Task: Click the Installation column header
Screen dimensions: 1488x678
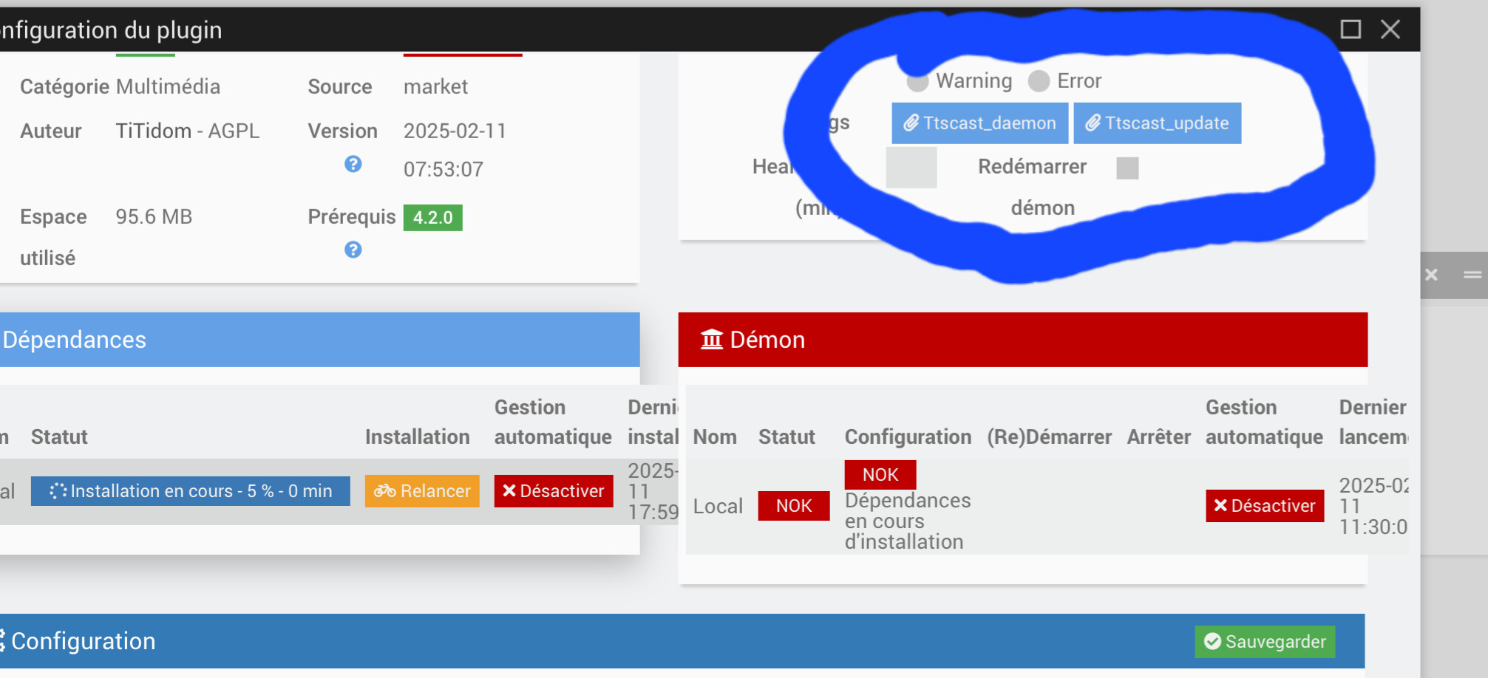Action: click(x=418, y=437)
